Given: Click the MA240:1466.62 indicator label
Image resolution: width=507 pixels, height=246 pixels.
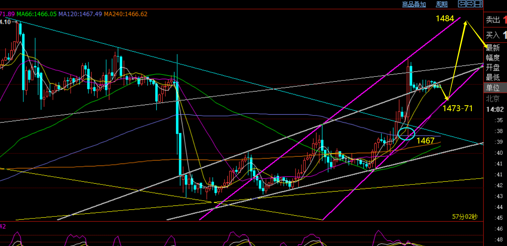Looking at the screenshot, I should click(x=126, y=14).
